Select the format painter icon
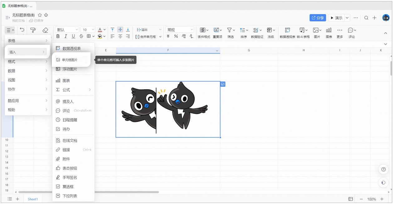The height and width of the screenshot is (204, 393). point(33,30)
